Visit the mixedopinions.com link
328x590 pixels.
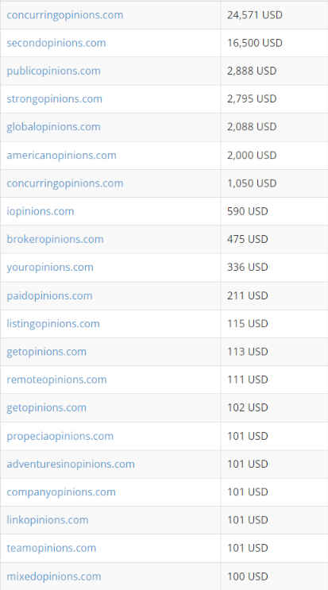[x=54, y=577]
